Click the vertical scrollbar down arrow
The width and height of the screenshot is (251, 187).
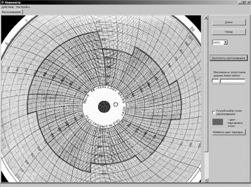pos(206,180)
